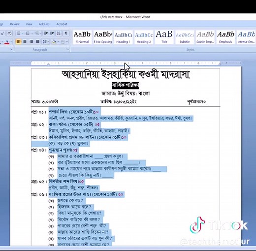This screenshot has height=251, width=256.
Task: Click the Multilevel List icon
Action: pyautogui.click(x=37, y=33)
